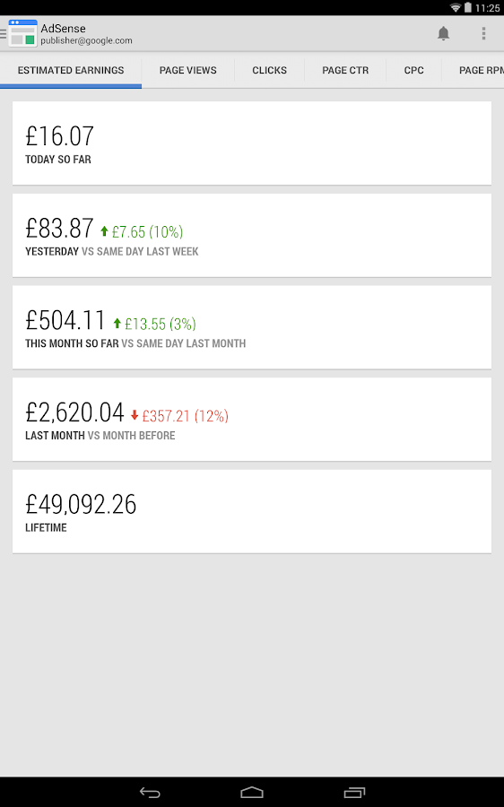Tap the red down arrow beside £357.21
This screenshot has width=504, height=807.
[135, 415]
